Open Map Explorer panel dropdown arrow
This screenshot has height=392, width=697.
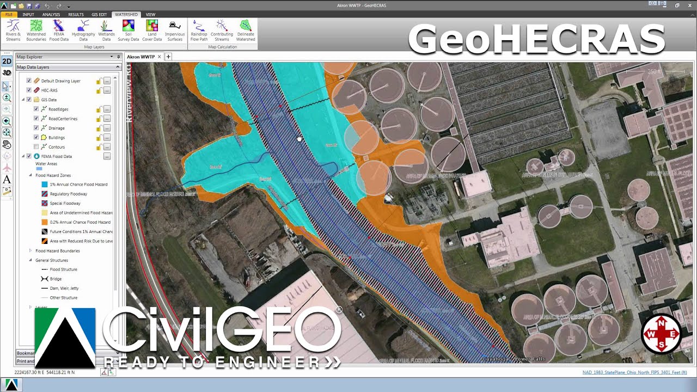[112, 57]
